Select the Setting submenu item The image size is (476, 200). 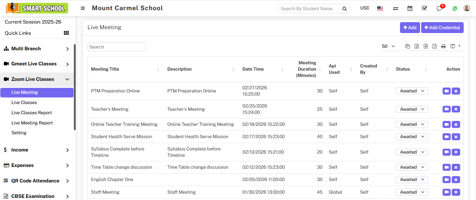(19, 133)
